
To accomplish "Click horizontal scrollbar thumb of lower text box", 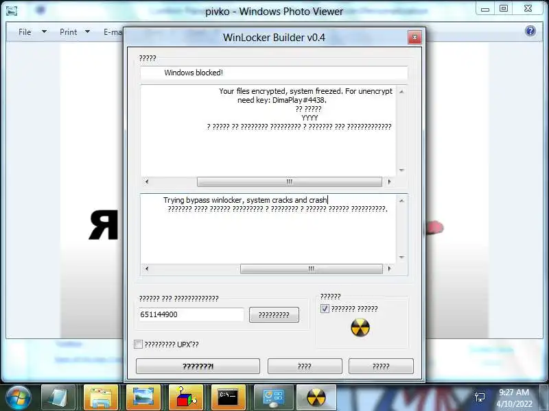I will pos(312,269).
